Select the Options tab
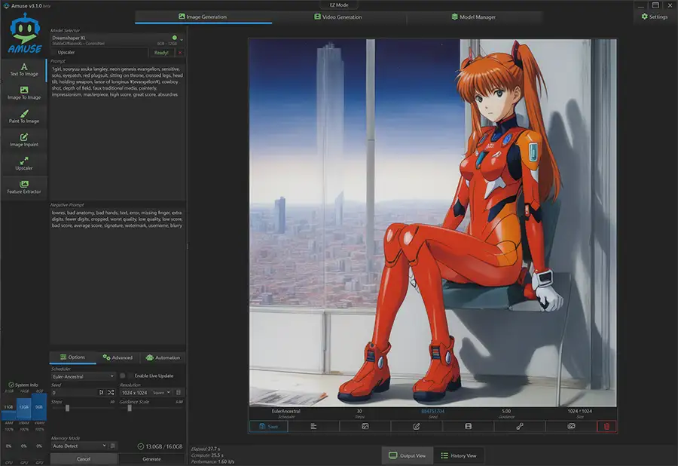The image size is (678, 466). coord(72,357)
